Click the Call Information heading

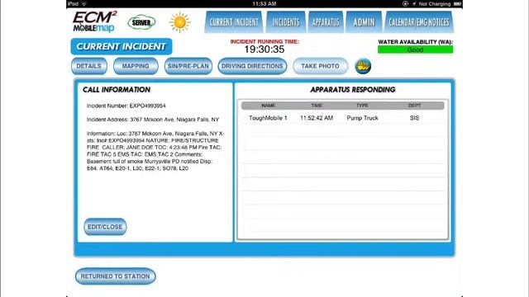coord(117,90)
